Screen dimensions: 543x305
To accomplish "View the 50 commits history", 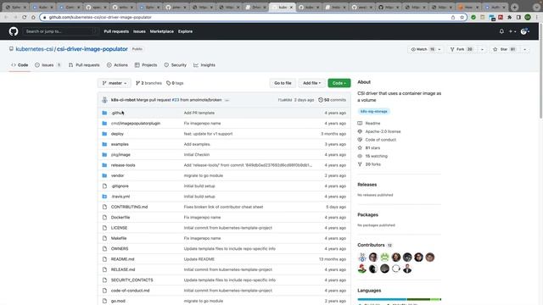I will [332, 100].
